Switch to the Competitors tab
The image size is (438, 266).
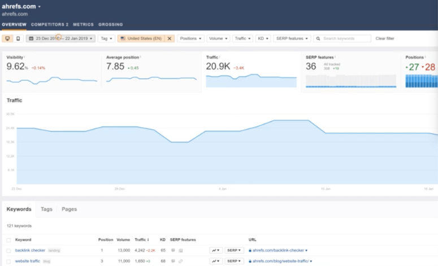tap(50, 24)
